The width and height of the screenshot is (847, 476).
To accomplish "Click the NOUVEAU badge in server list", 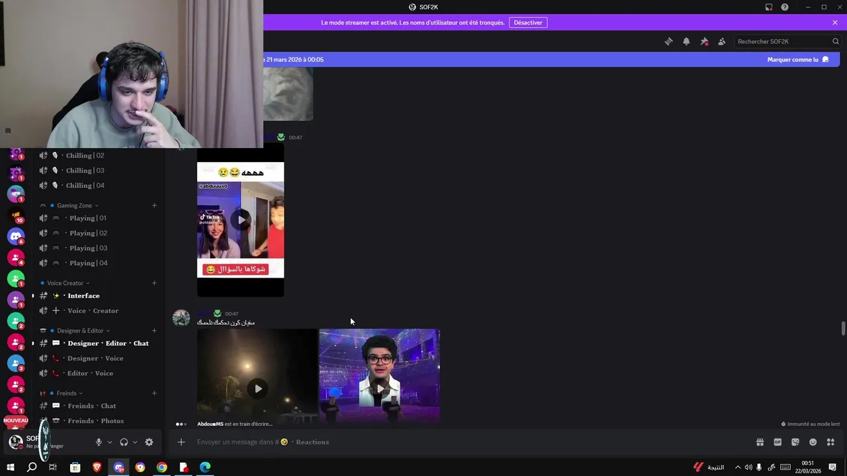I will (x=16, y=420).
